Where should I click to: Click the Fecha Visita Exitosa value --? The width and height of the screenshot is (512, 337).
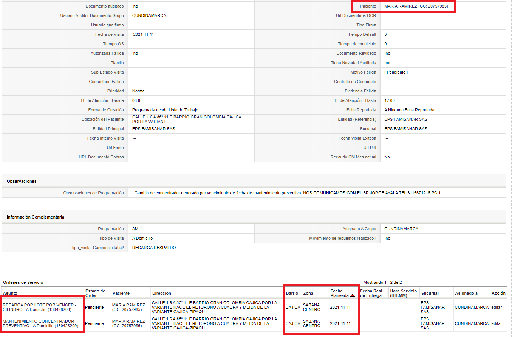point(387,138)
